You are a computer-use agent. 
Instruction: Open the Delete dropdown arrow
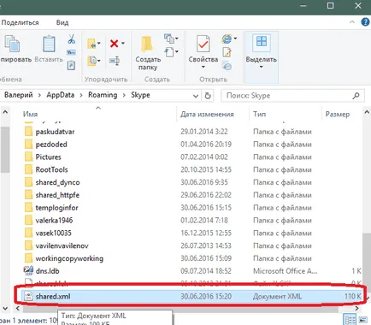[x=123, y=44]
